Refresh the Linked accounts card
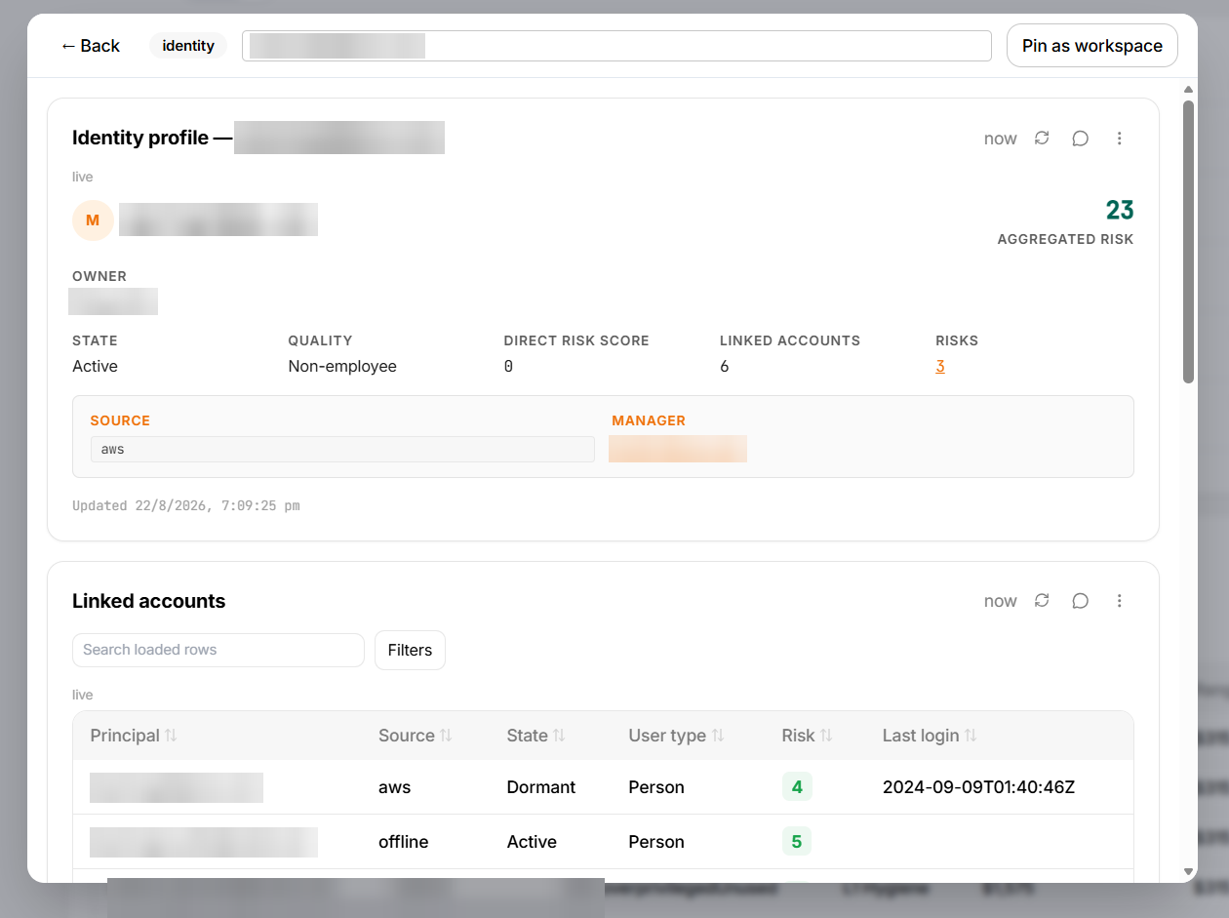This screenshot has width=1229, height=918. 1042,601
